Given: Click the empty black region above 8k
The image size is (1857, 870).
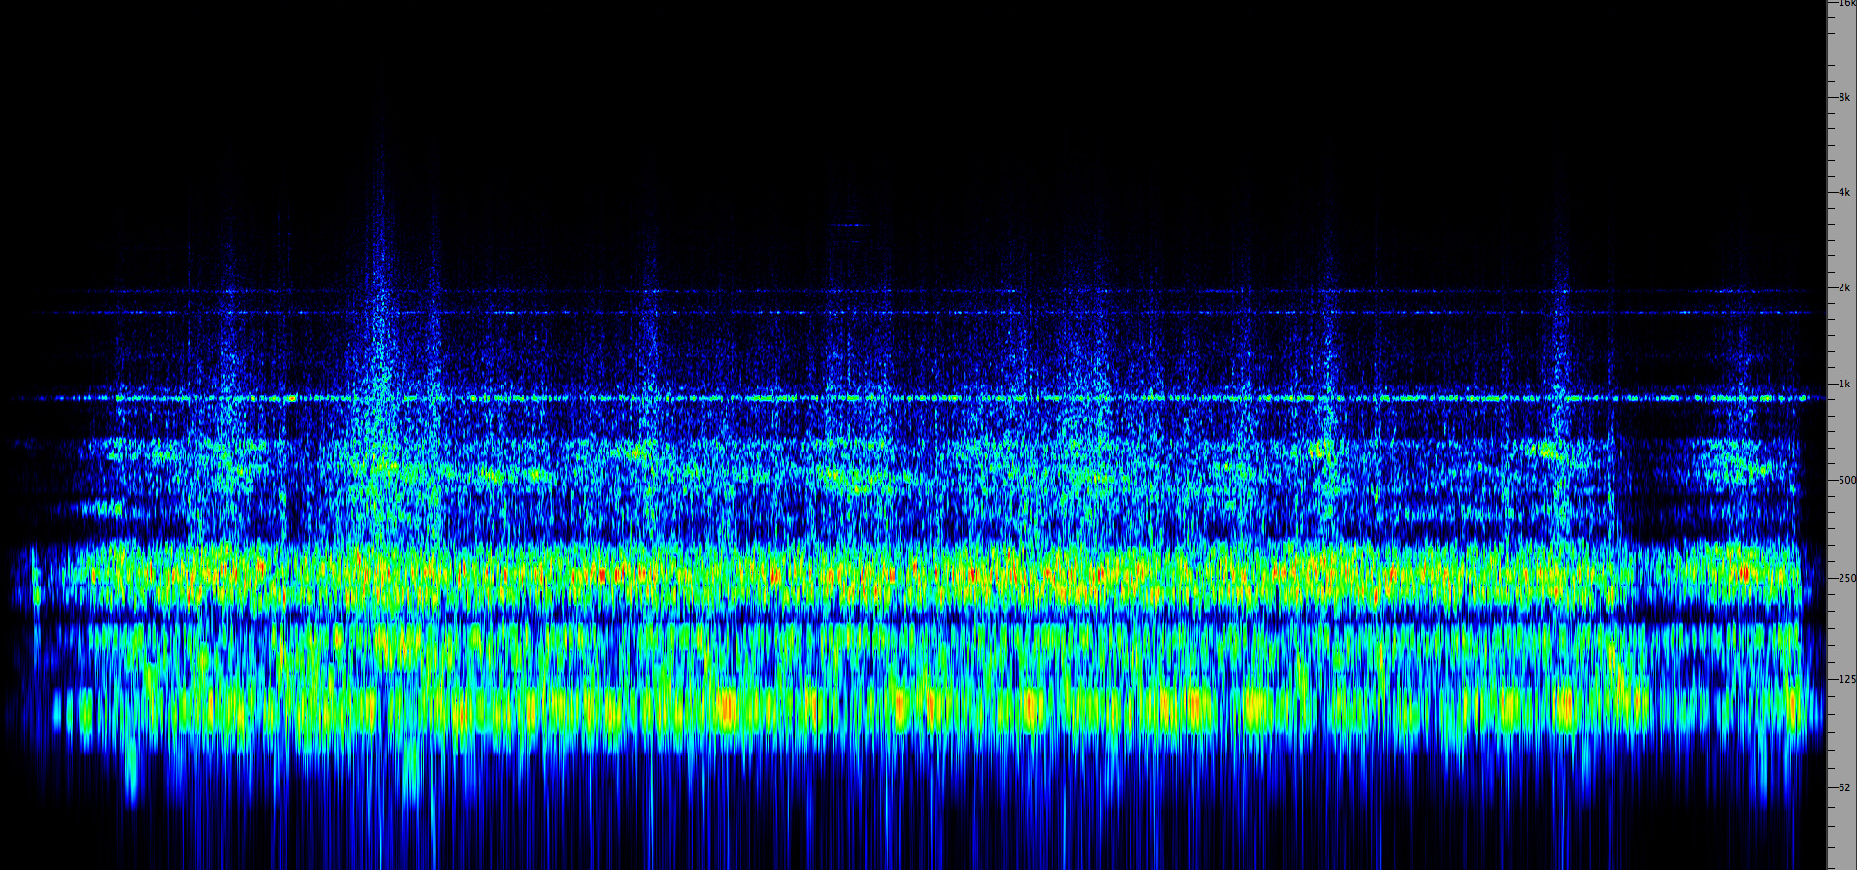Looking at the screenshot, I should click(874, 49).
